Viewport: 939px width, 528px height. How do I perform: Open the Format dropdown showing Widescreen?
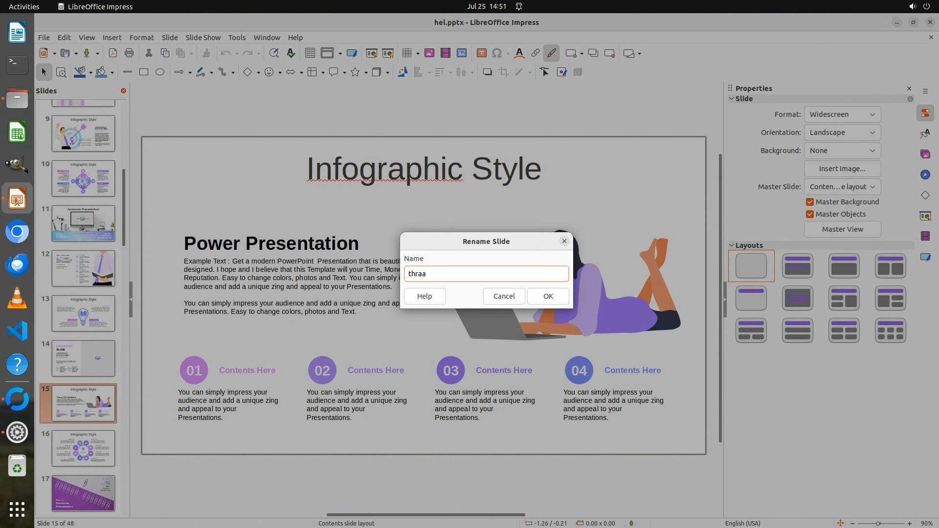[842, 114]
